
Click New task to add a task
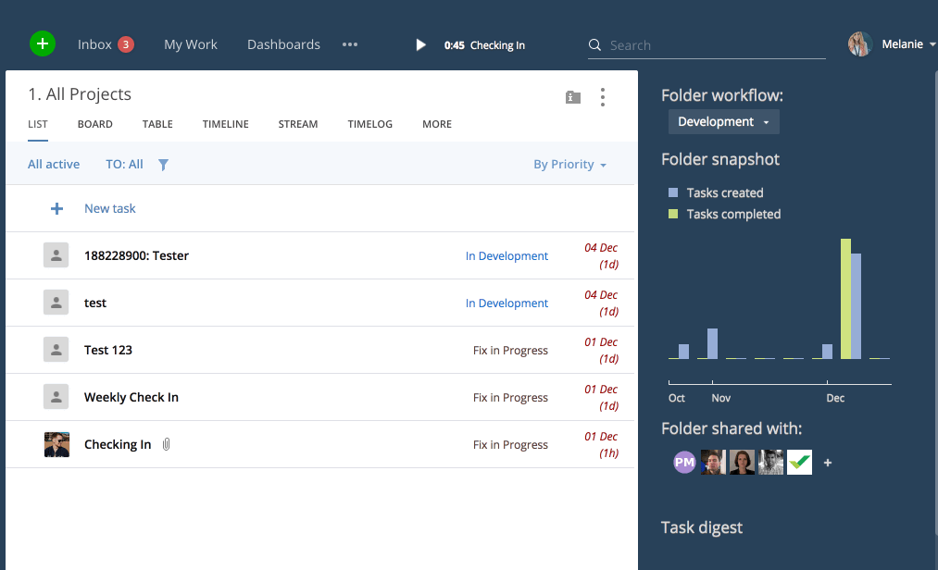point(109,209)
